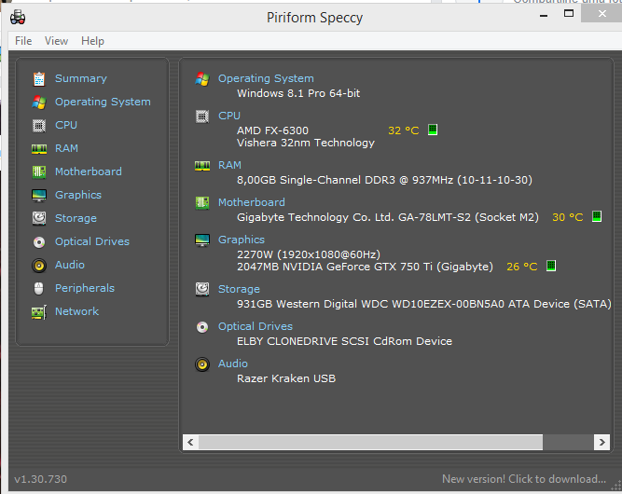Click the horizontal scrollbar right arrow
Screen dimensions: 622x494
point(601,442)
